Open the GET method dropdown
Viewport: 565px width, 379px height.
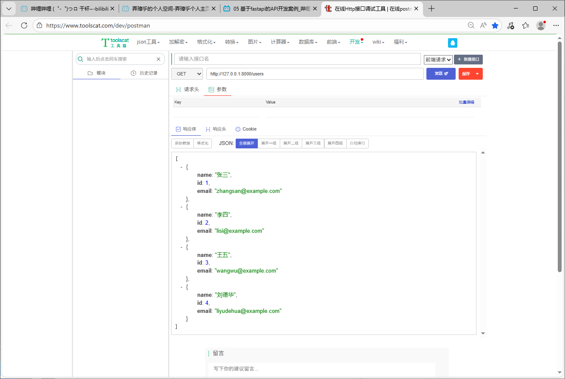187,74
